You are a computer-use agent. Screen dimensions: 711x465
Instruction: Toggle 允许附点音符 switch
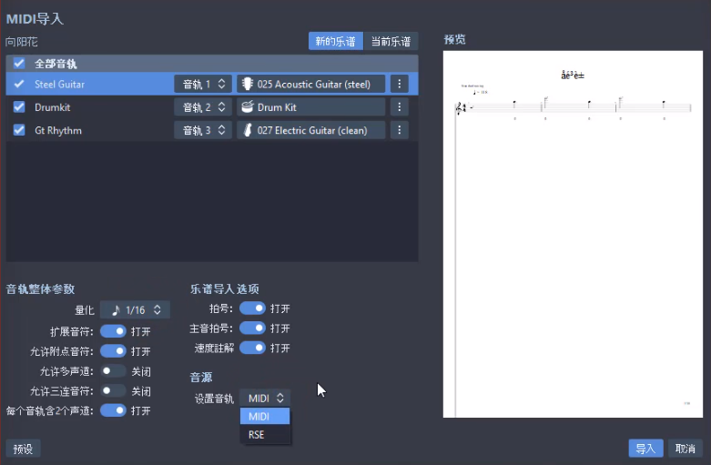coord(113,350)
